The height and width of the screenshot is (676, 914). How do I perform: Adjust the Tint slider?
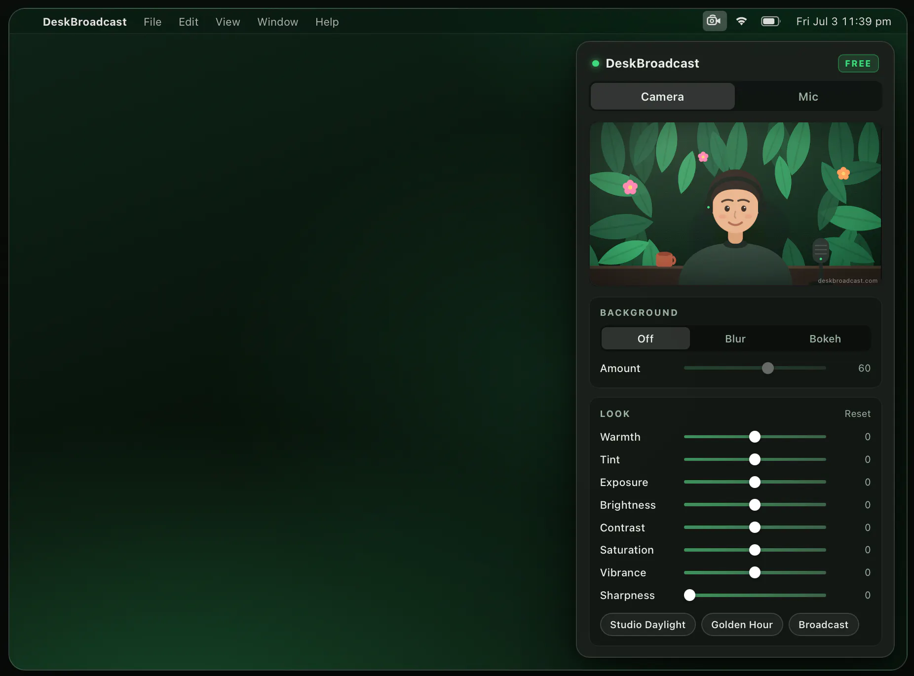coord(755,459)
